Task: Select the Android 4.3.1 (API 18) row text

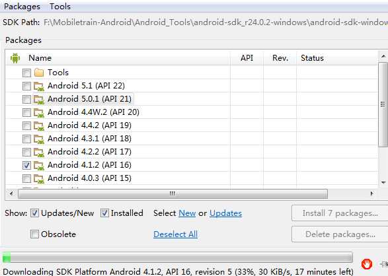Action: pos(89,139)
